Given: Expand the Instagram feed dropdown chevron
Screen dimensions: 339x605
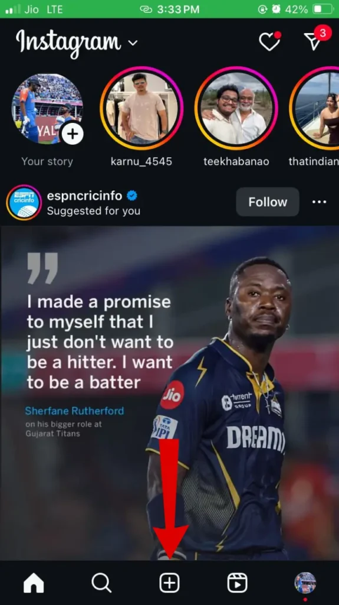Looking at the screenshot, I should point(133,43).
